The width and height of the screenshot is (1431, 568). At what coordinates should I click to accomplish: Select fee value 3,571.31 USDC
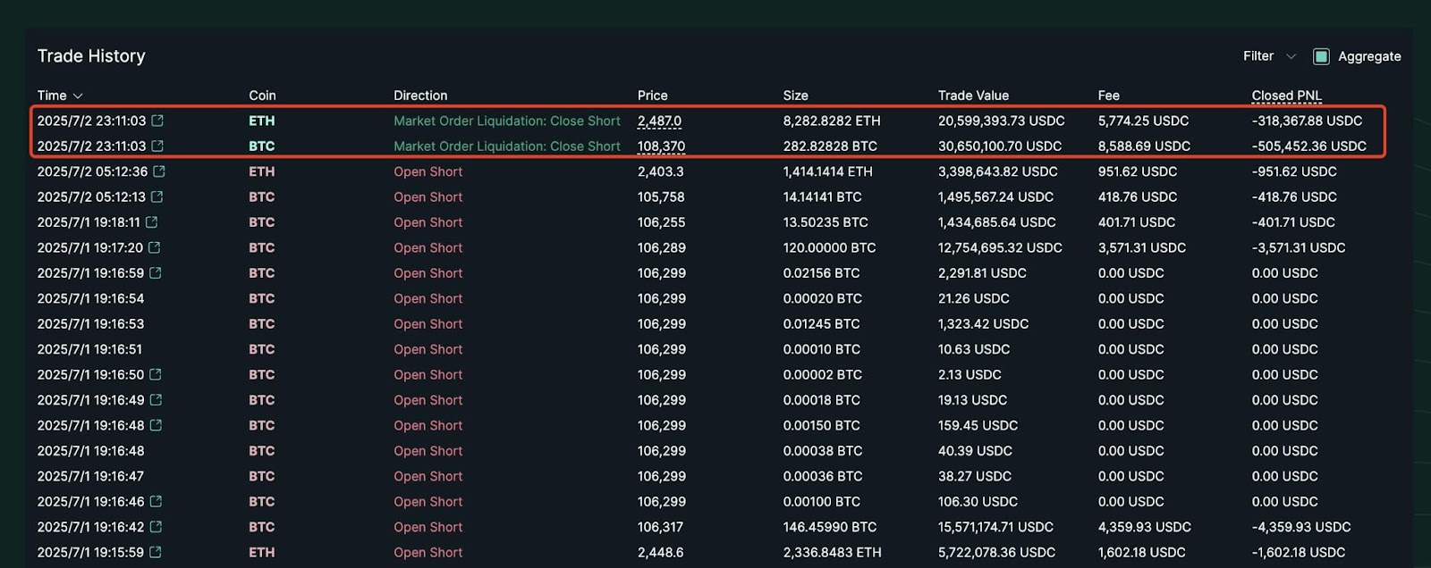(x=1142, y=247)
